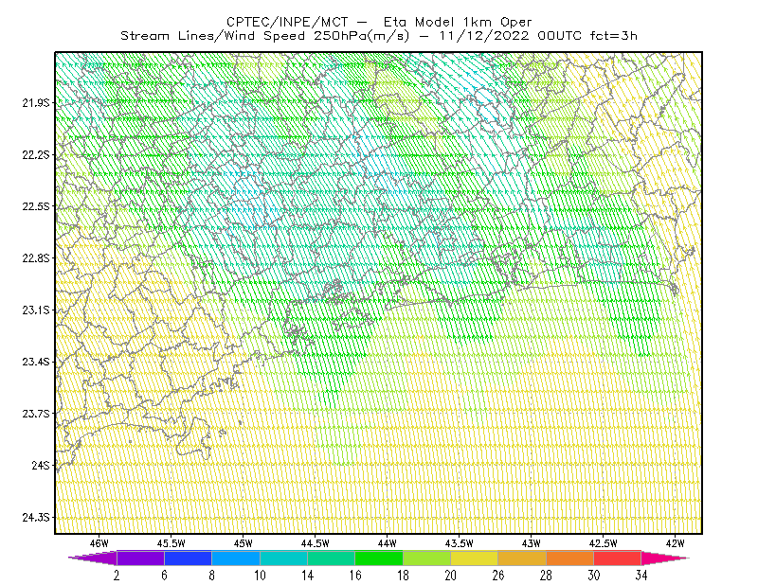Click the 24S latitude axis label
The width and height of the screenshot is (758, 585).
tap(41, 465)
